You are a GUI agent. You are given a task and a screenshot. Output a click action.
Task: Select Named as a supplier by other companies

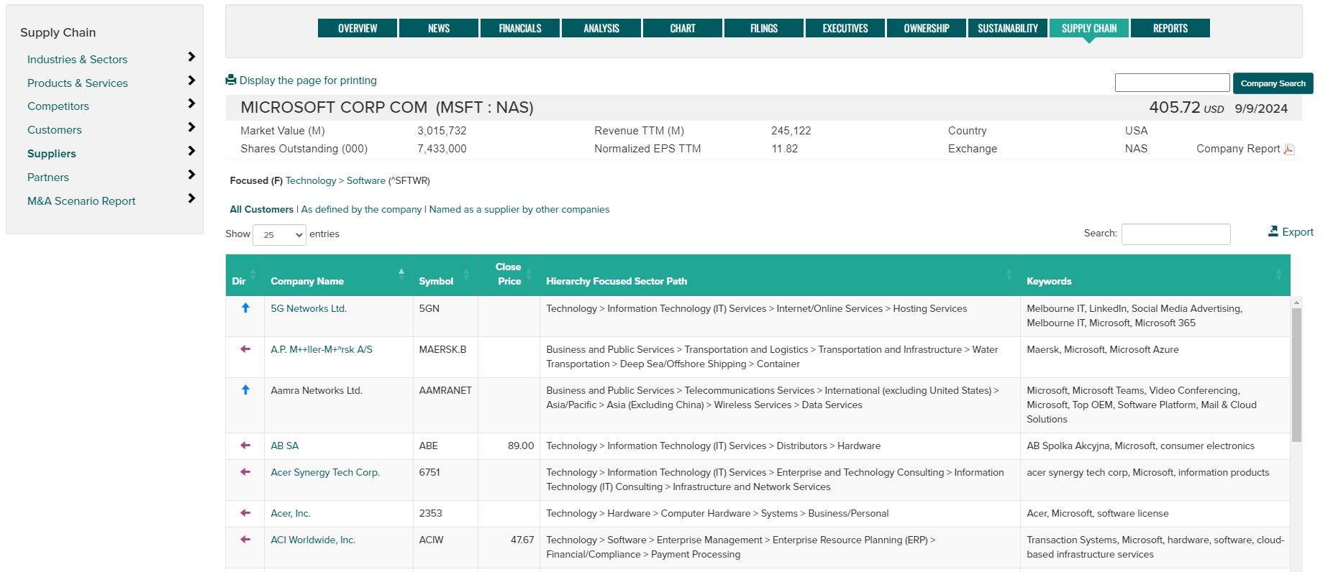(519, 209)
